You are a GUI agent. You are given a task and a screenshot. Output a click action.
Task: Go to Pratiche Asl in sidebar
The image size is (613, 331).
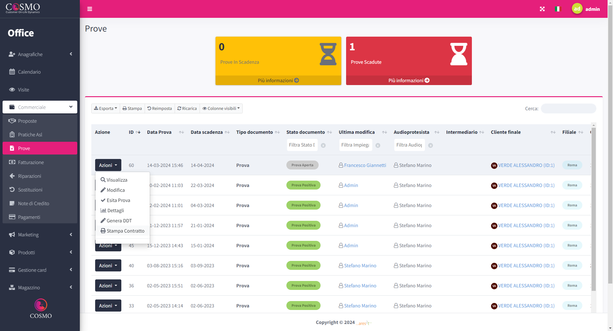tap(40, 135)
